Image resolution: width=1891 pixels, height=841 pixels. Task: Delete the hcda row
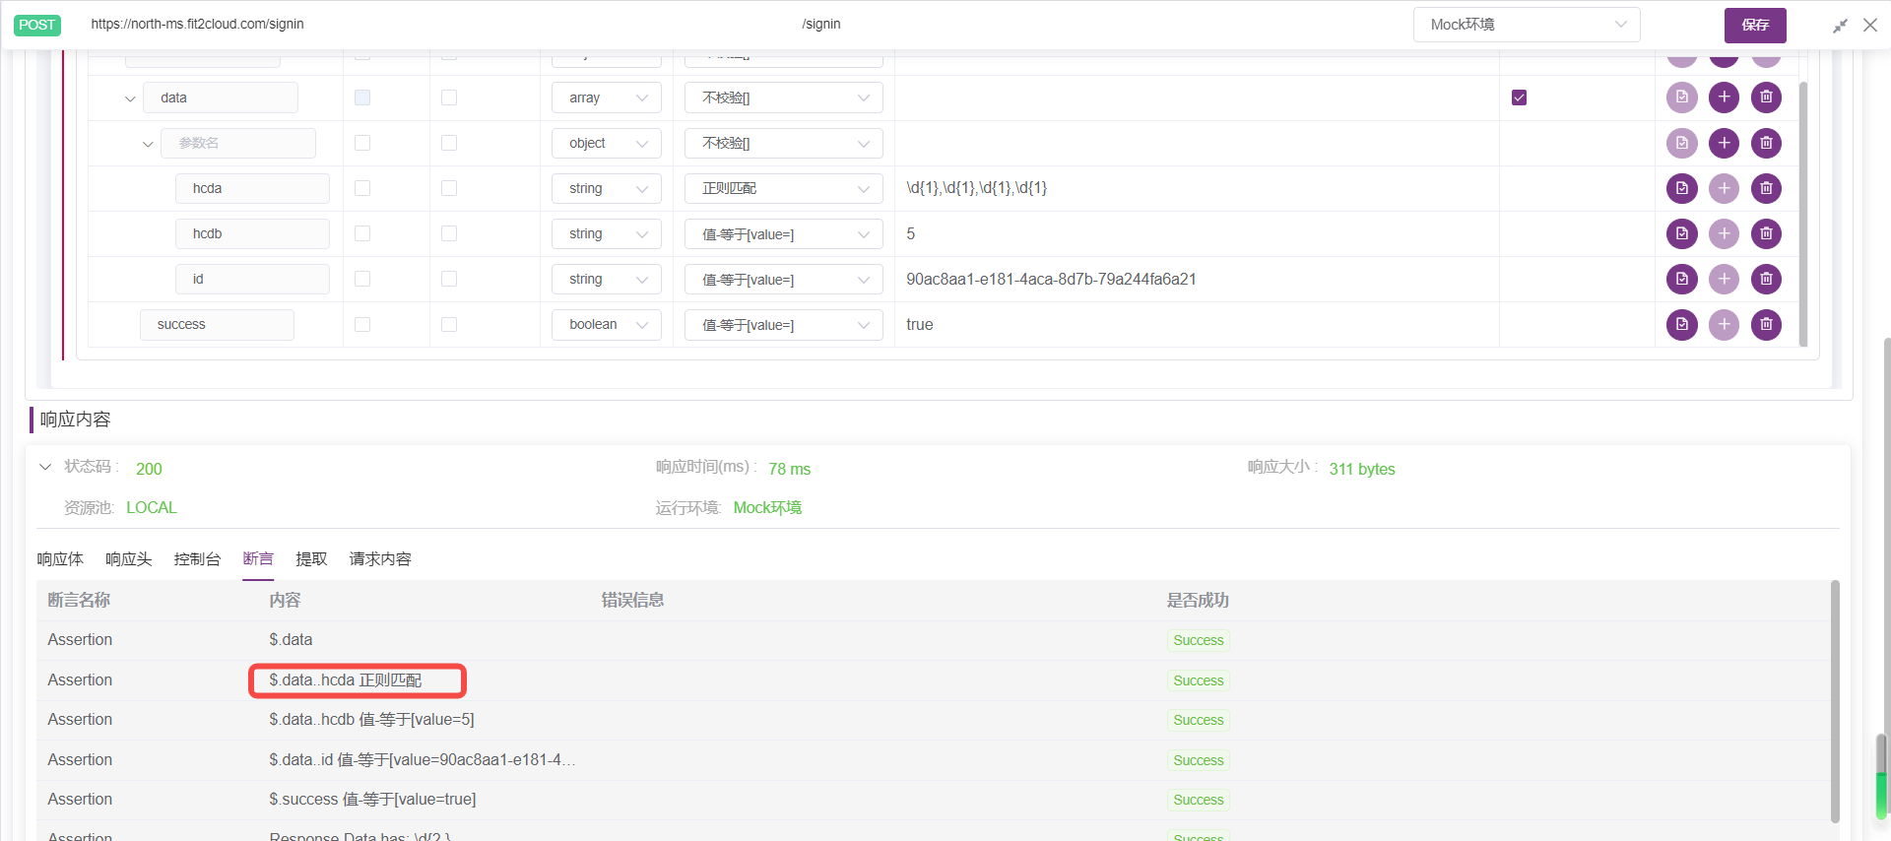[1766, 188]
